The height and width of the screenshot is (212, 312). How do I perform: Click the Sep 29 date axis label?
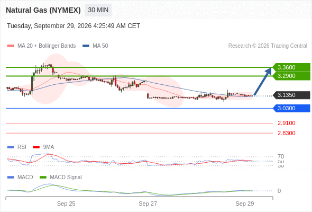click(245, 204)
